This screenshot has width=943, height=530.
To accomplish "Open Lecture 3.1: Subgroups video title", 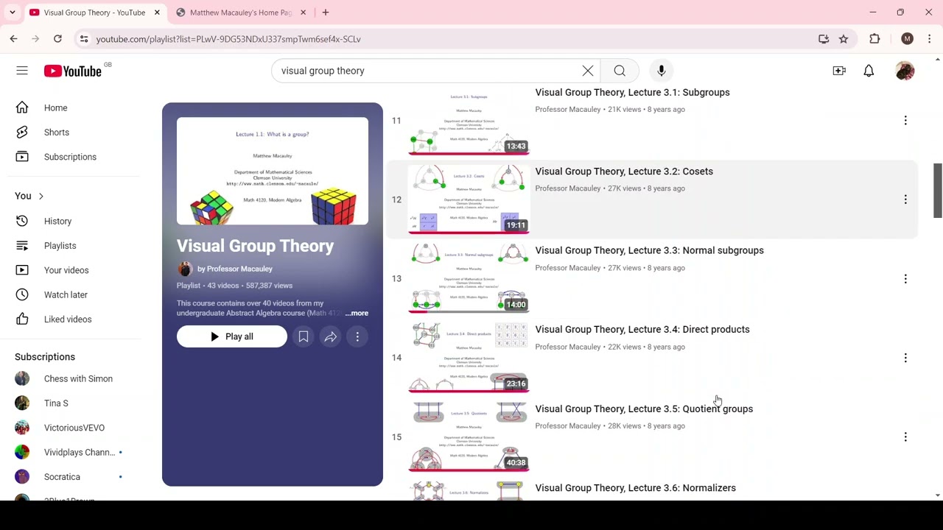I will tap(632, 92).
